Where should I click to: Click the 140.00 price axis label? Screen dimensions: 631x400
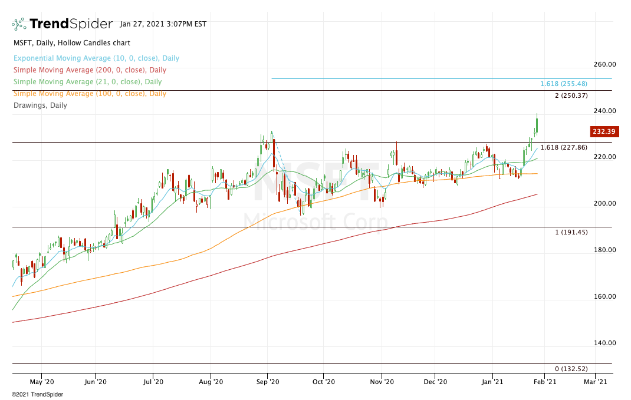pos(605,343)
